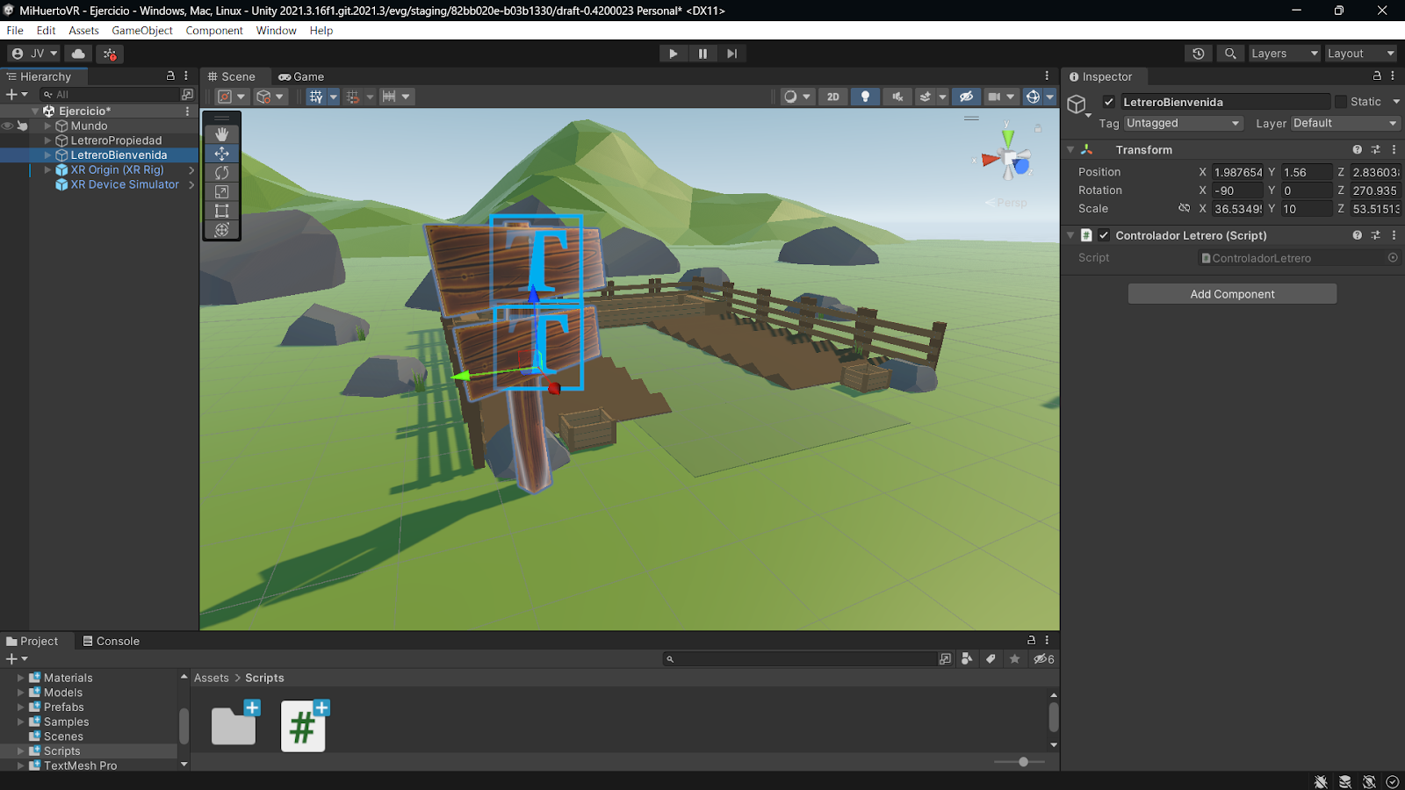Open the Layers dropdown in toolbar
The height and width of the screenshot is (790, 1405).
pos(1284,54)
